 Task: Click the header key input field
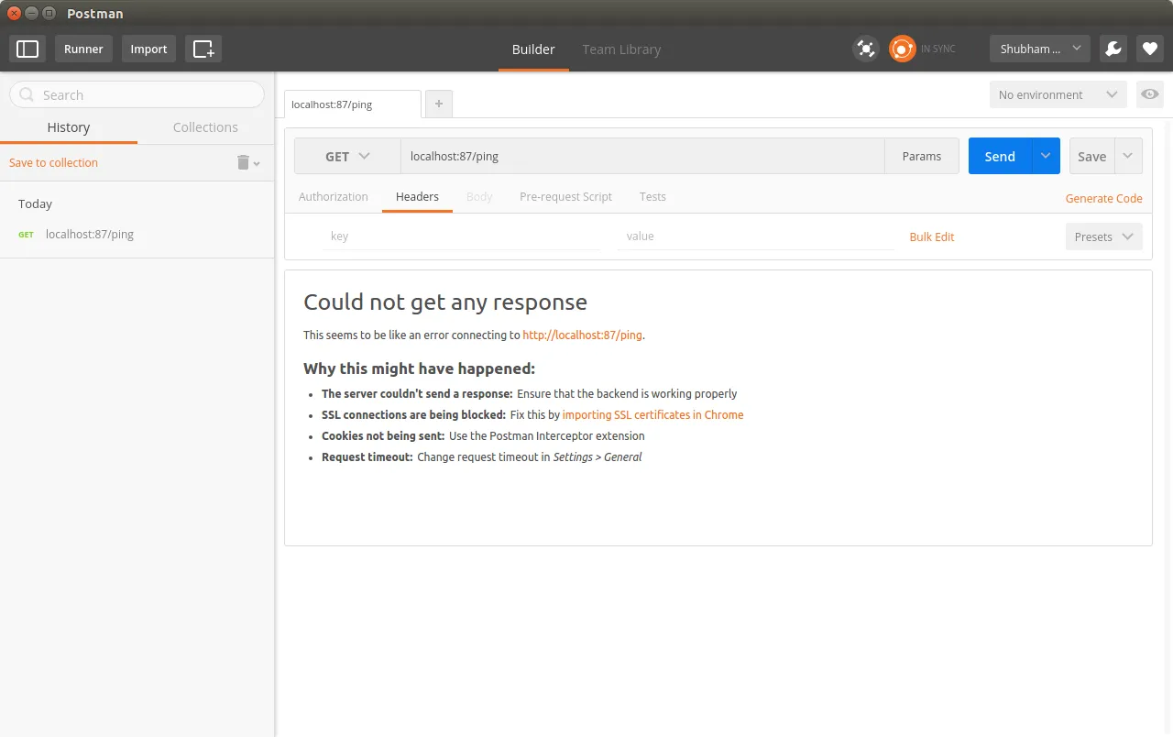click(461, 236)
